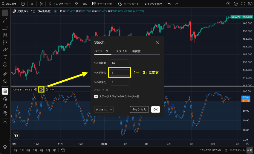Open the emoji icons tool
Screen dimensions: 254x154
(5, 64)
